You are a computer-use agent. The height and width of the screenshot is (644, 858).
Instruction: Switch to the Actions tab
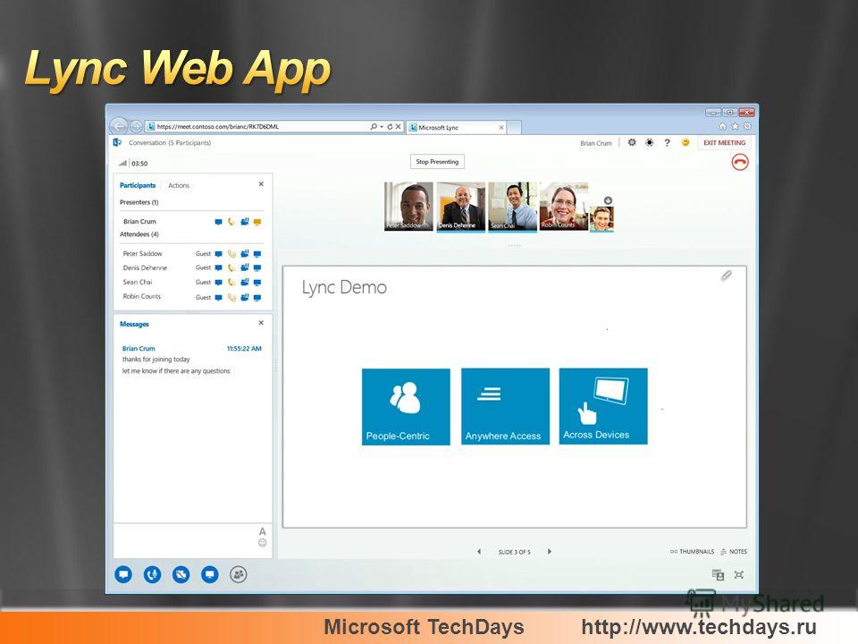[179, 186]
